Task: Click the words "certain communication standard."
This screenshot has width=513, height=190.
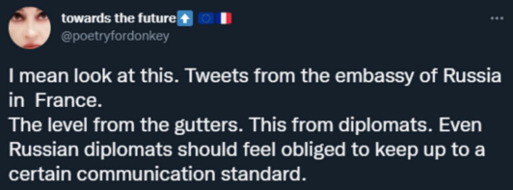Action: [157, 175]
